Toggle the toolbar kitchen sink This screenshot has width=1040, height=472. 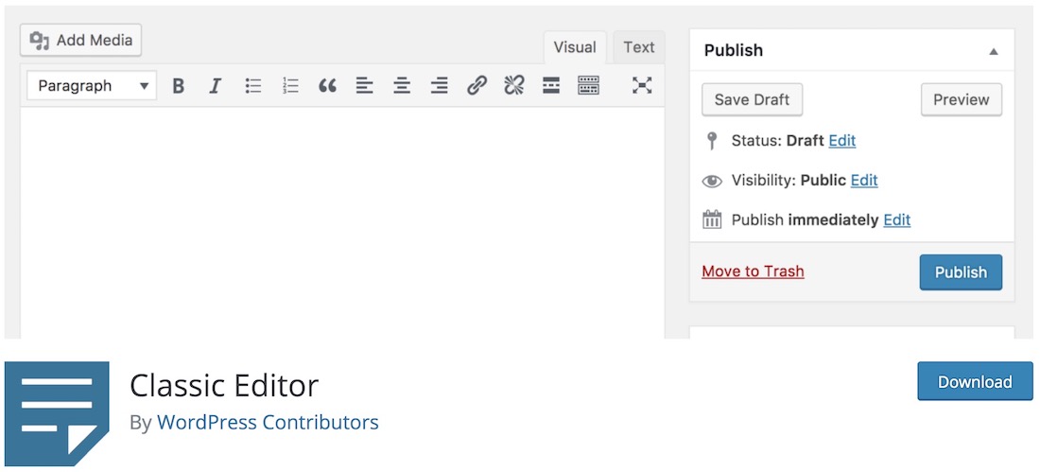pyautogui.click(x=588, y=86)
